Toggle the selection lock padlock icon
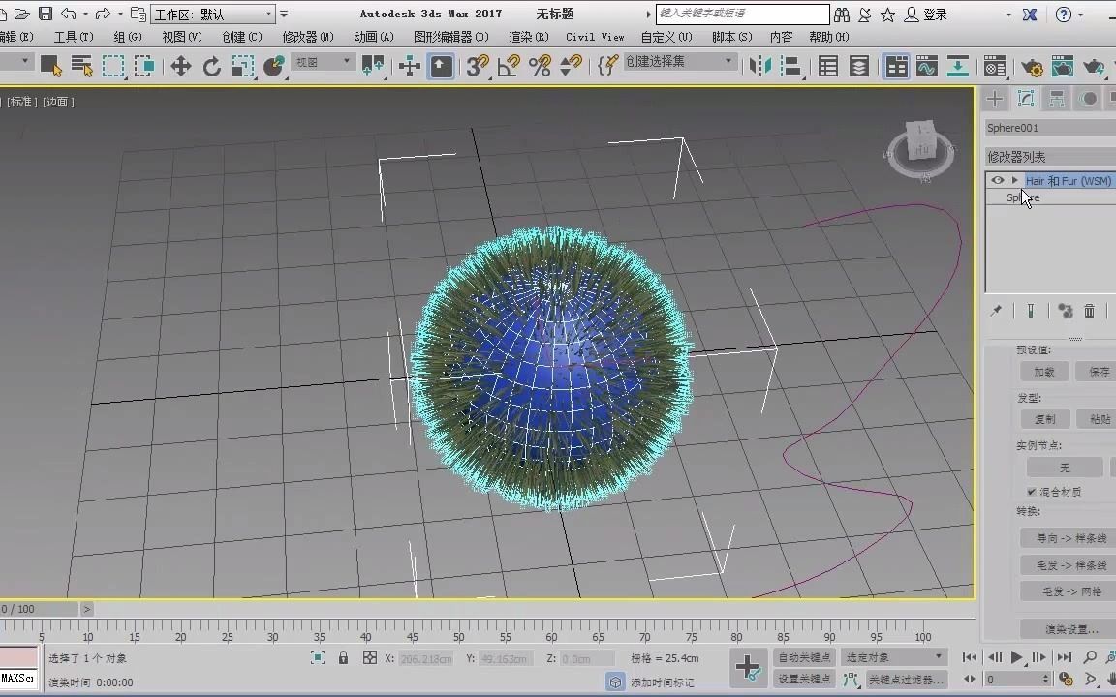 (x=343, y=658)
